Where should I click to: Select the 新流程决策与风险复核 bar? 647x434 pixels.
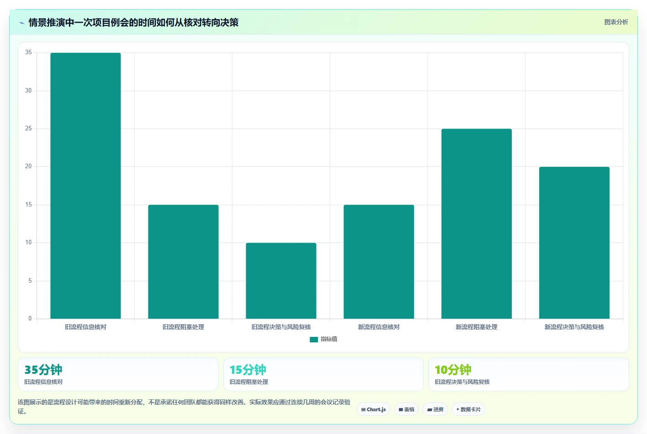574,243
